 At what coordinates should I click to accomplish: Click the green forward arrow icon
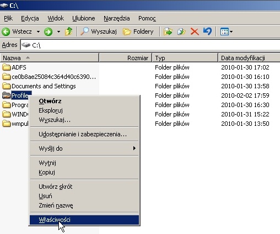pyautogui.click(x=48, y=31)
